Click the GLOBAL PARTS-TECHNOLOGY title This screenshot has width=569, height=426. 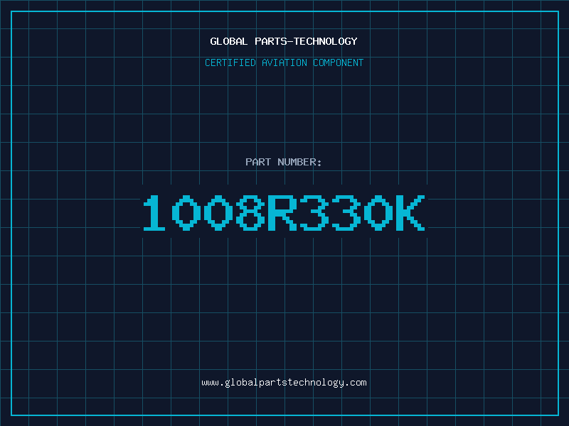284,41
